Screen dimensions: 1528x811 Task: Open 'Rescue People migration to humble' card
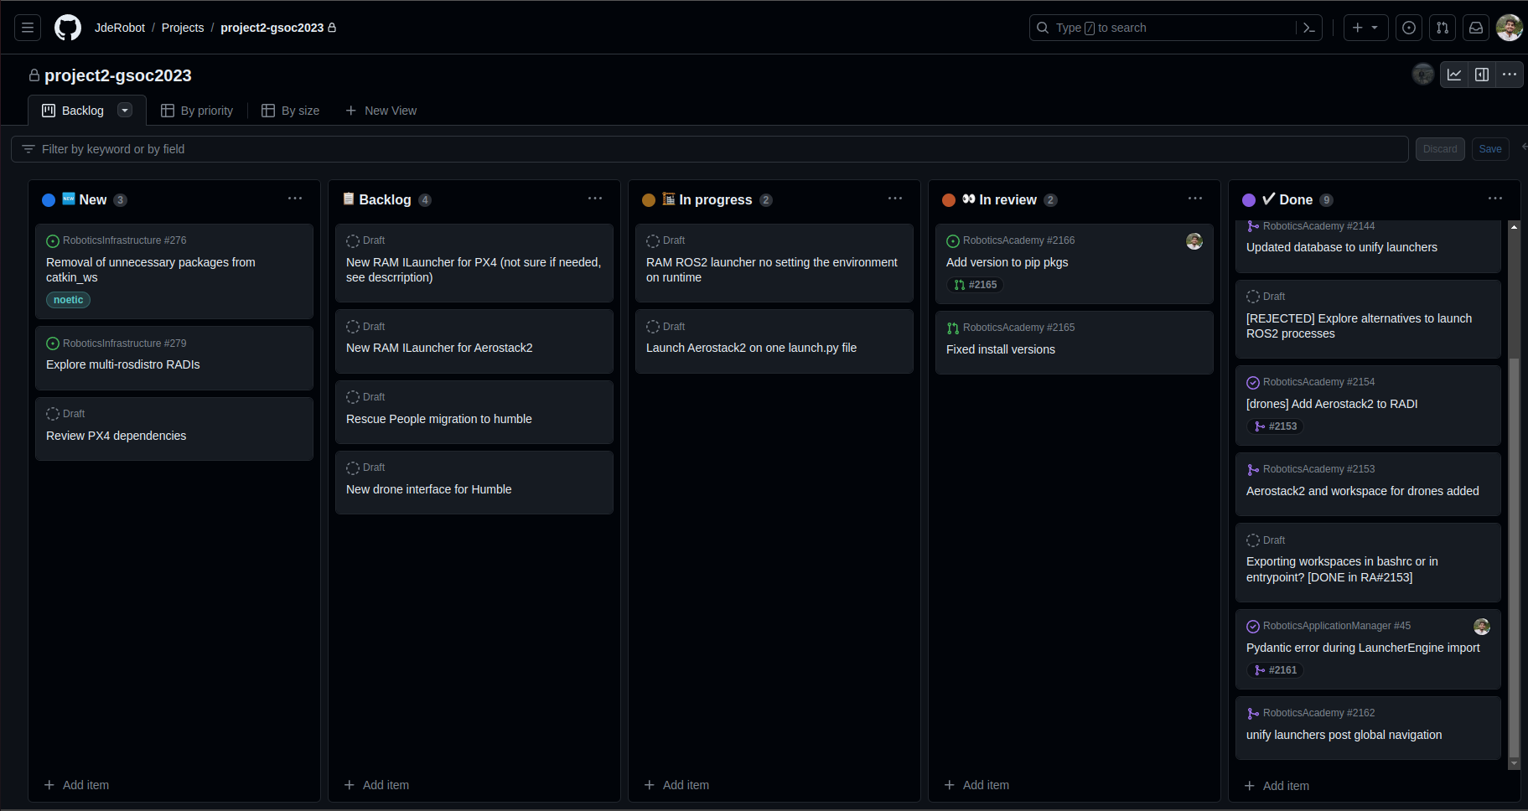point(474,412)
